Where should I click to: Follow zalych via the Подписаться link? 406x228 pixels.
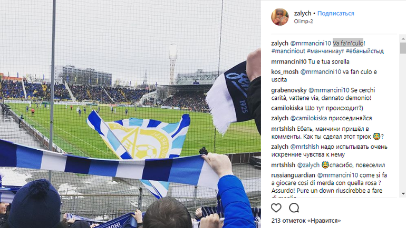click(x=335, y=14)
